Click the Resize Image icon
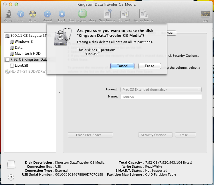Viewport: 214px width, 185px height. (x=143, y=13)
